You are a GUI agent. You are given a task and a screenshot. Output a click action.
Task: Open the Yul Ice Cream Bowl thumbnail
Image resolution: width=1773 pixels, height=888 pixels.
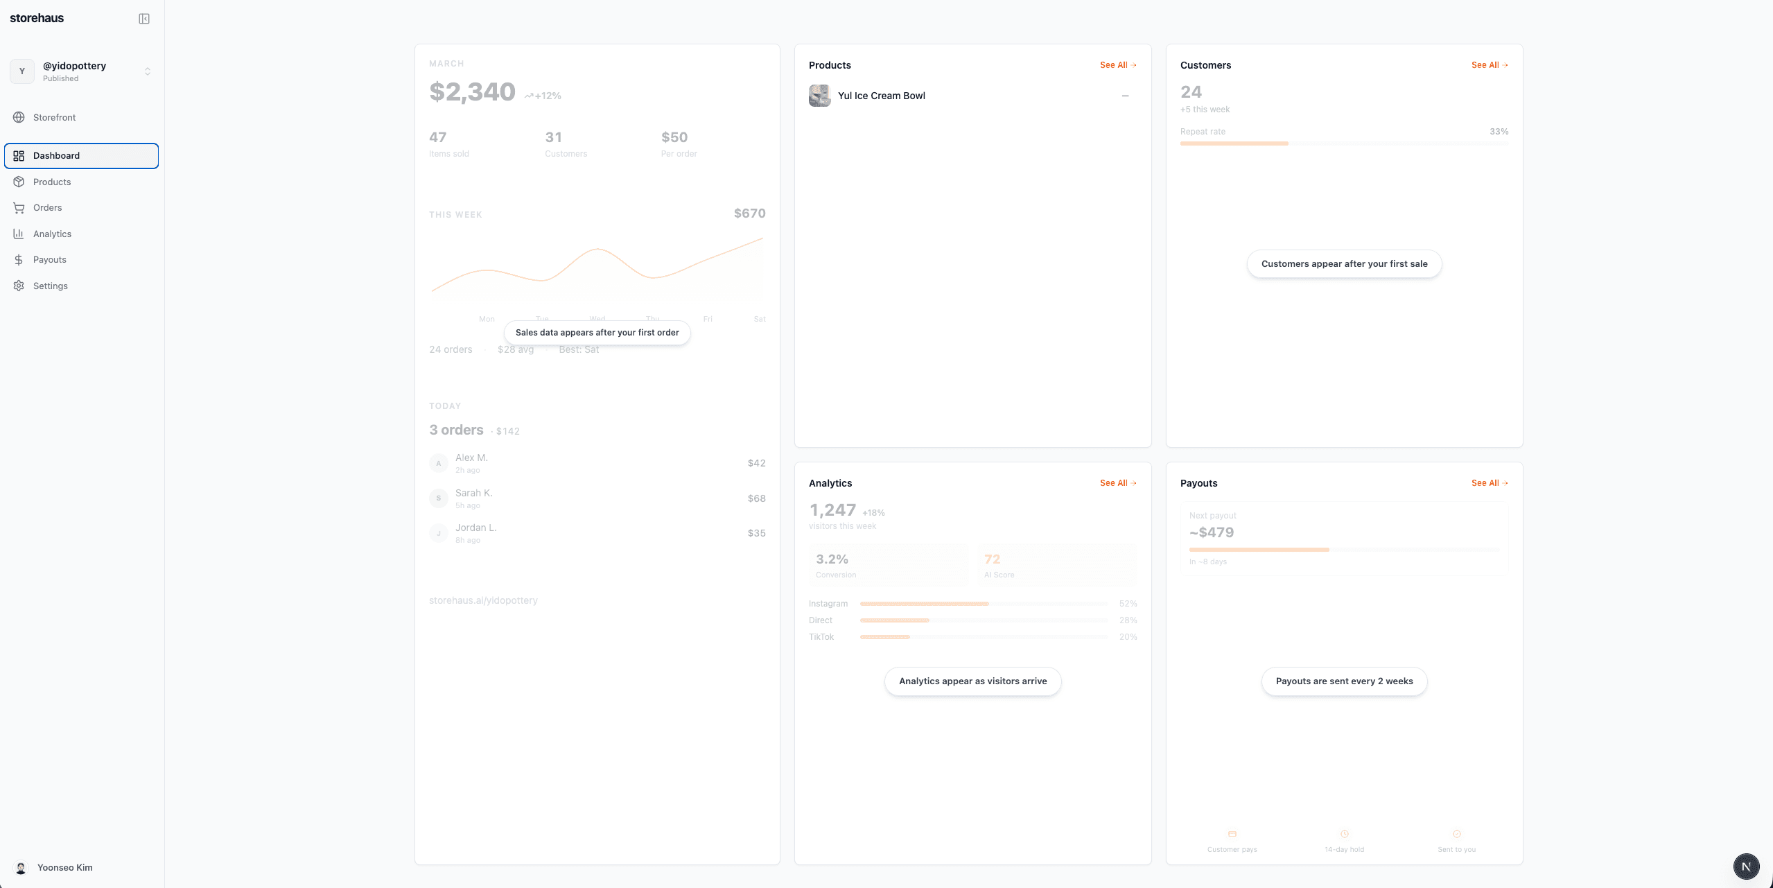tap(819, 96)
